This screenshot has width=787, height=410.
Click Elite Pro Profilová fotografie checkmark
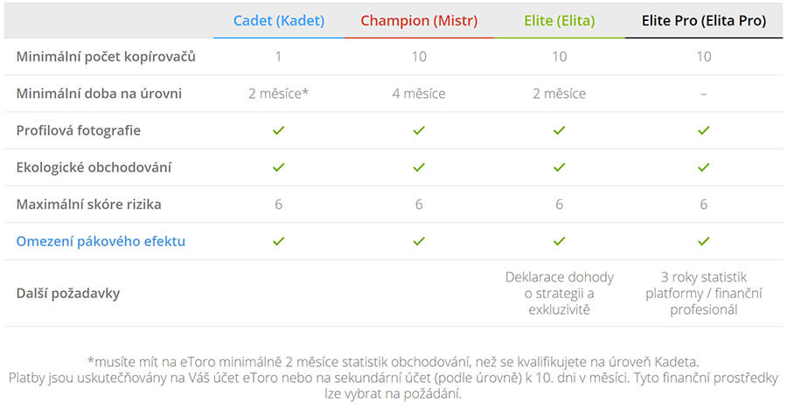[704, 130]
